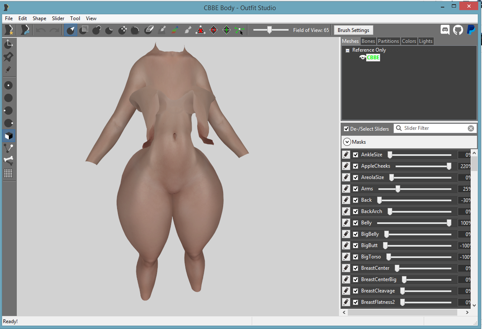The image size is (482, 329).
Task: Select the Flip Edge red diamond tool
Action: (x=214, y=30)
